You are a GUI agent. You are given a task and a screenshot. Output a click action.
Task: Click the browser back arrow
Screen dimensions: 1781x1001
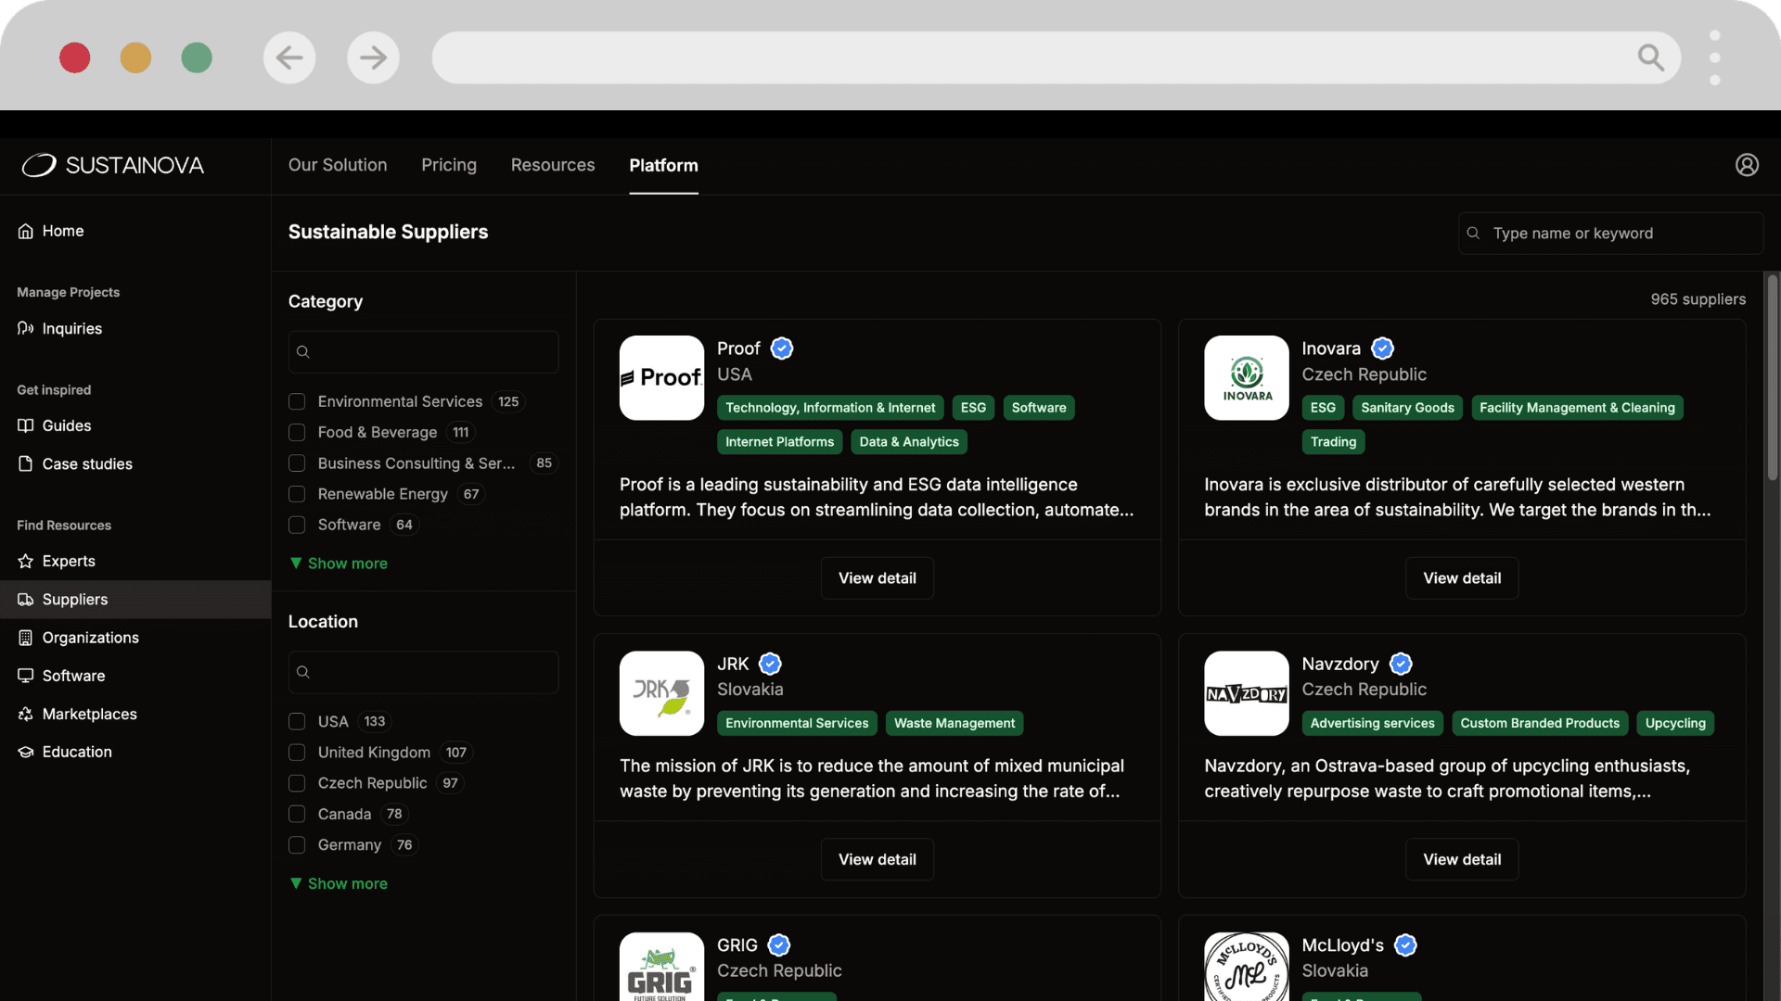(289, 57)
